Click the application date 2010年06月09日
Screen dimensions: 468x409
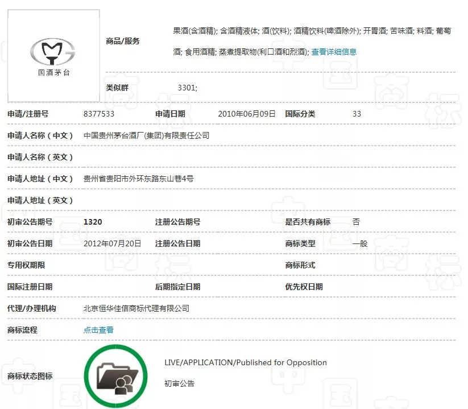tap(247, 114)
